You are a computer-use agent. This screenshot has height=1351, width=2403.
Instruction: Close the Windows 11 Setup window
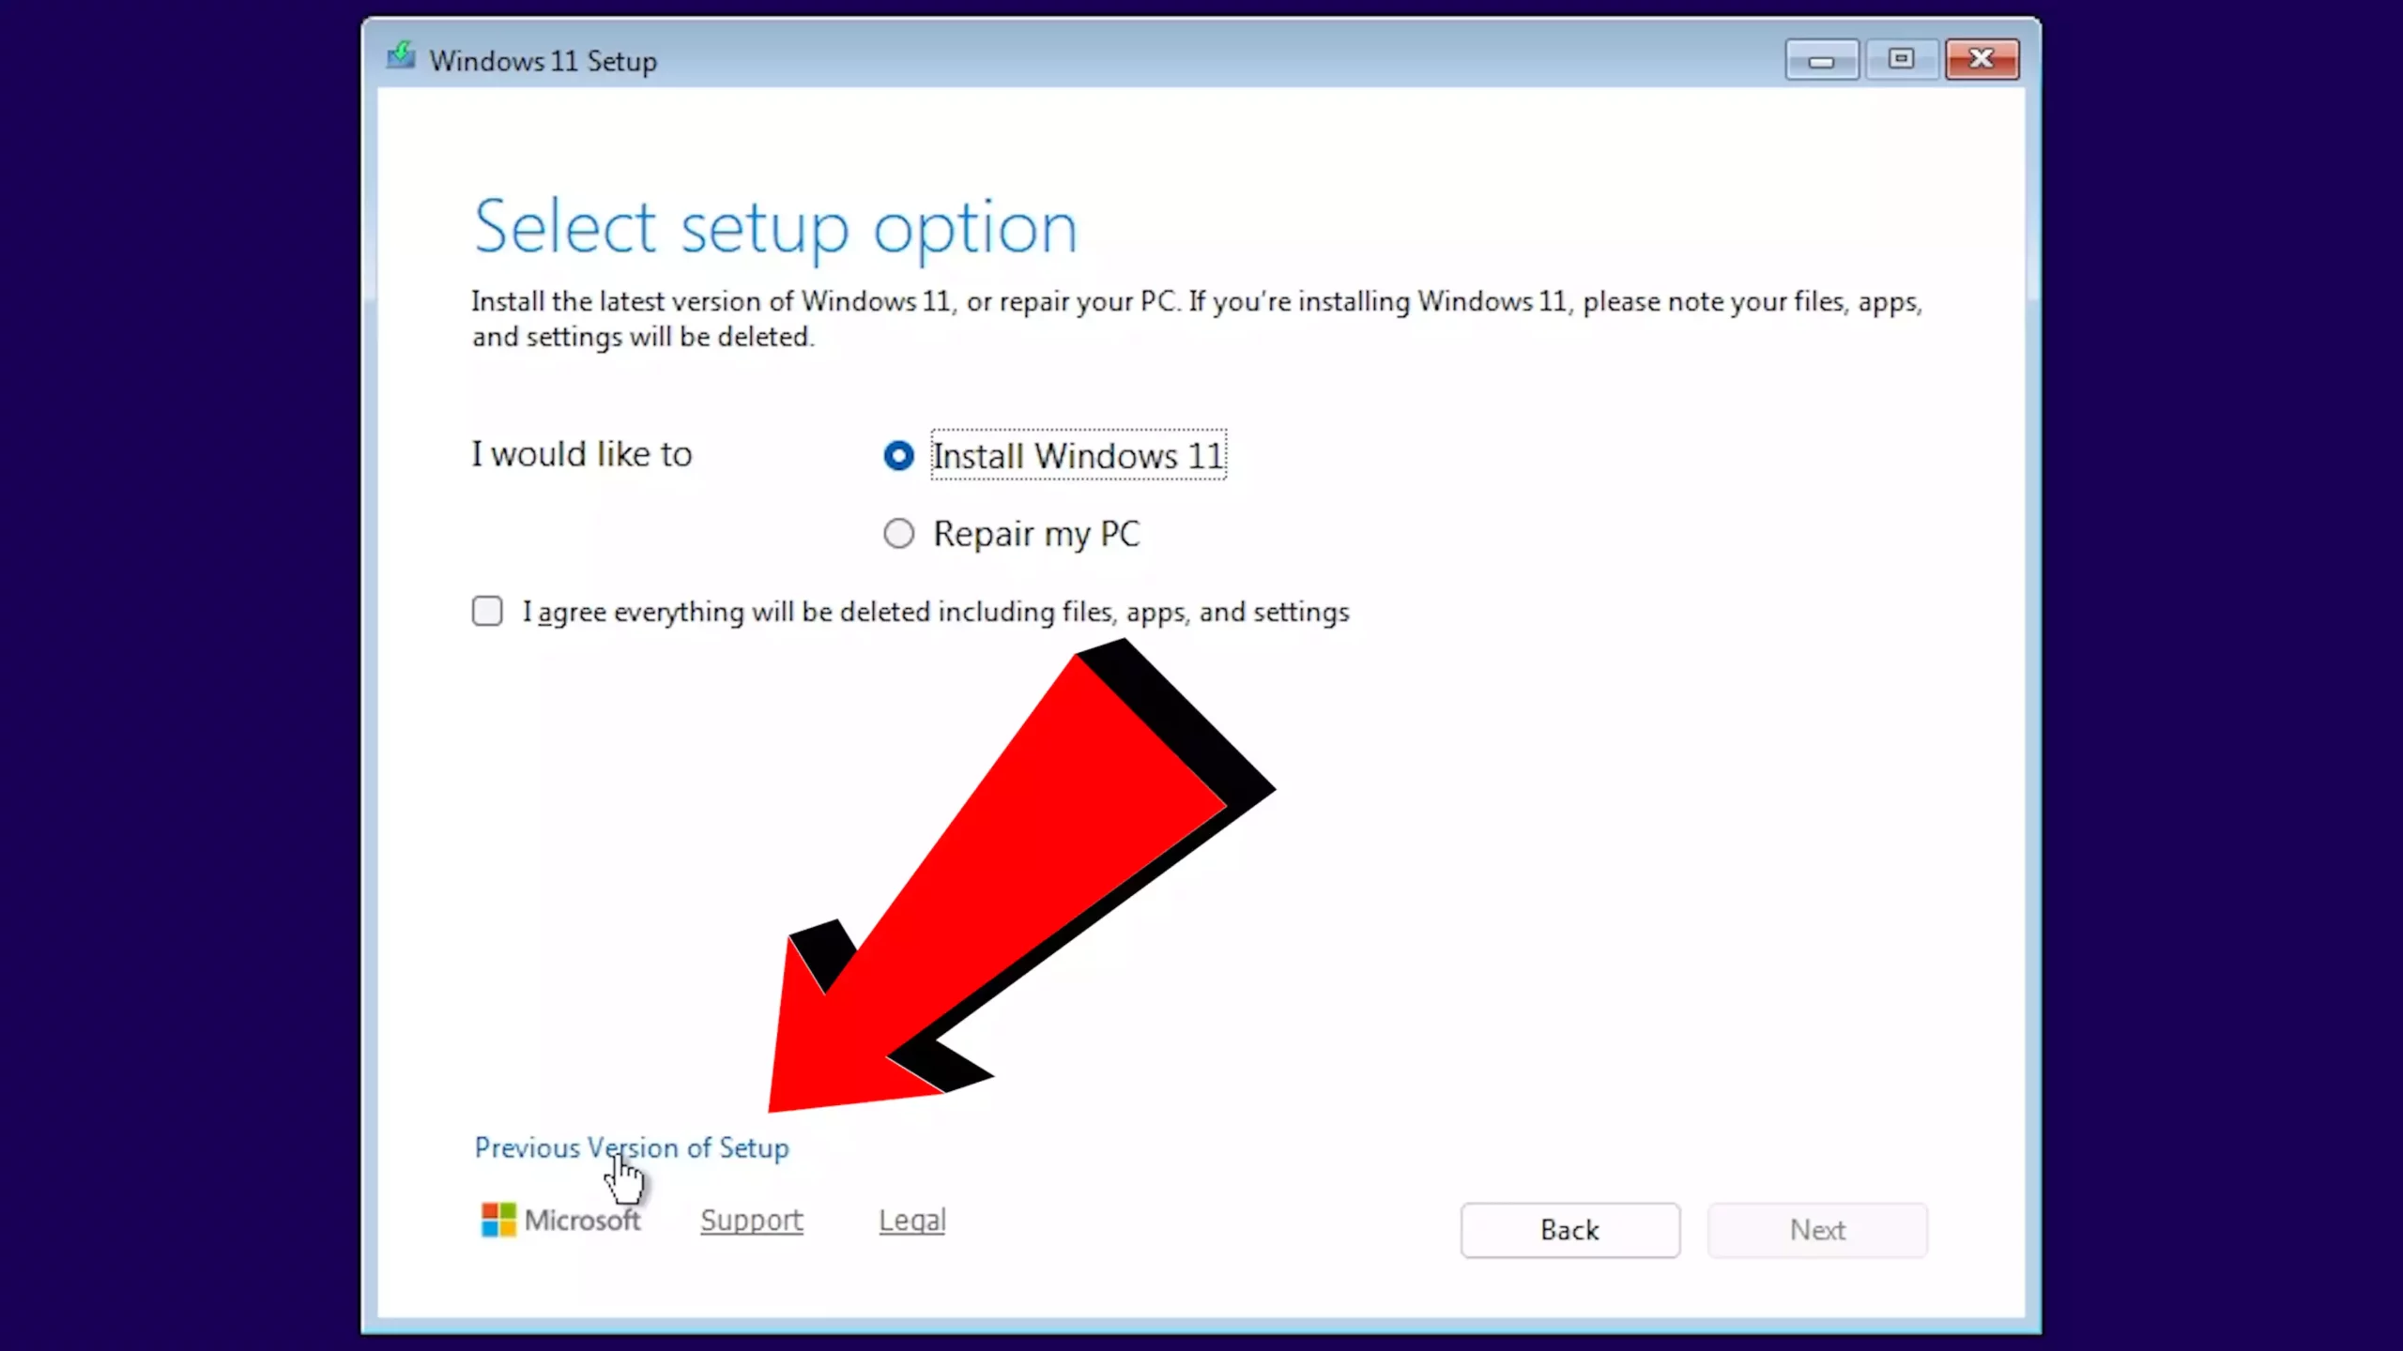[x=1982, y=60]
